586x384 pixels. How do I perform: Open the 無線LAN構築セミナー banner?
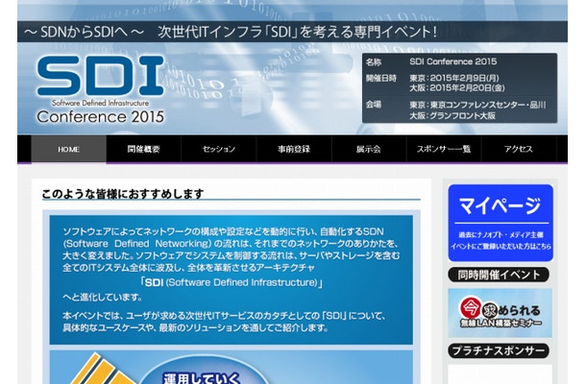[501, 313]
